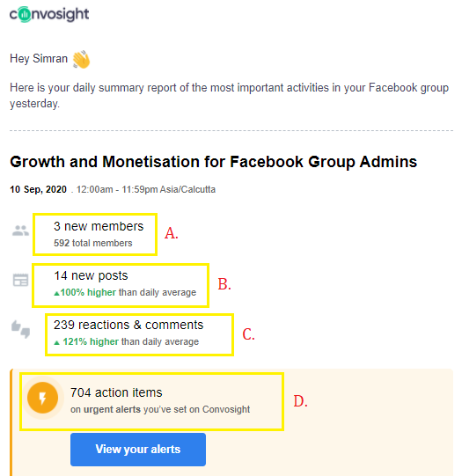The image size is (462, 476).
Task: Select the 3 new members text
Action: (99, 226)
